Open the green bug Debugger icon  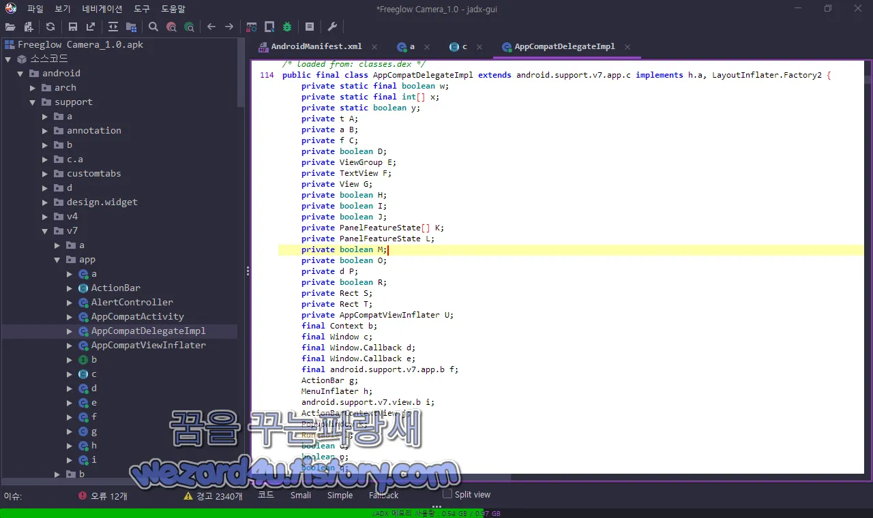coord(287,27)
